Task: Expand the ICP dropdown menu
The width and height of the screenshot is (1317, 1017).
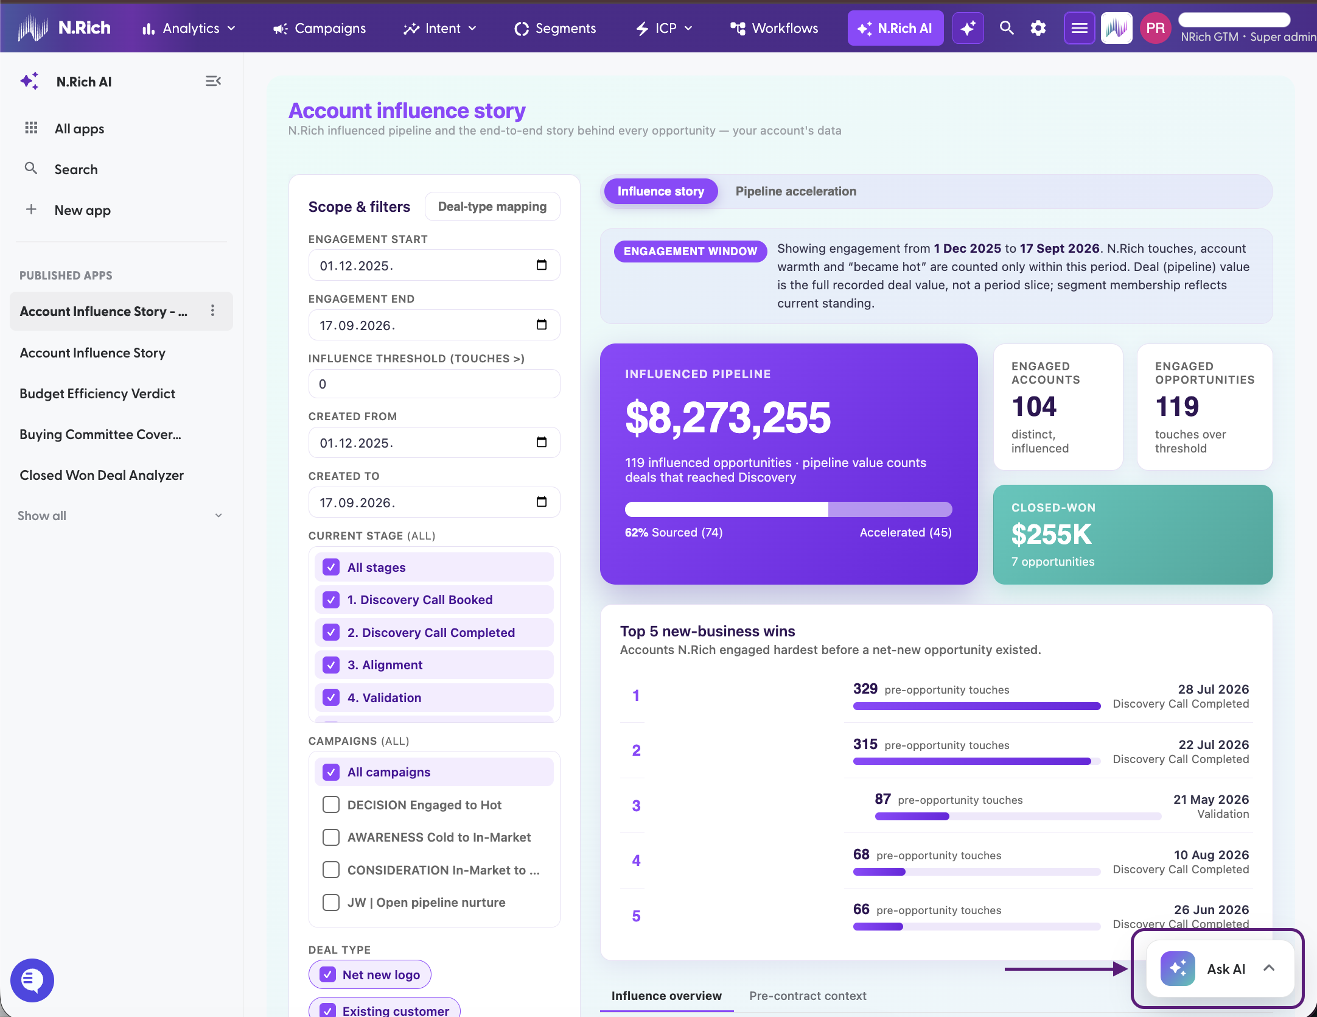Action: 688,29
